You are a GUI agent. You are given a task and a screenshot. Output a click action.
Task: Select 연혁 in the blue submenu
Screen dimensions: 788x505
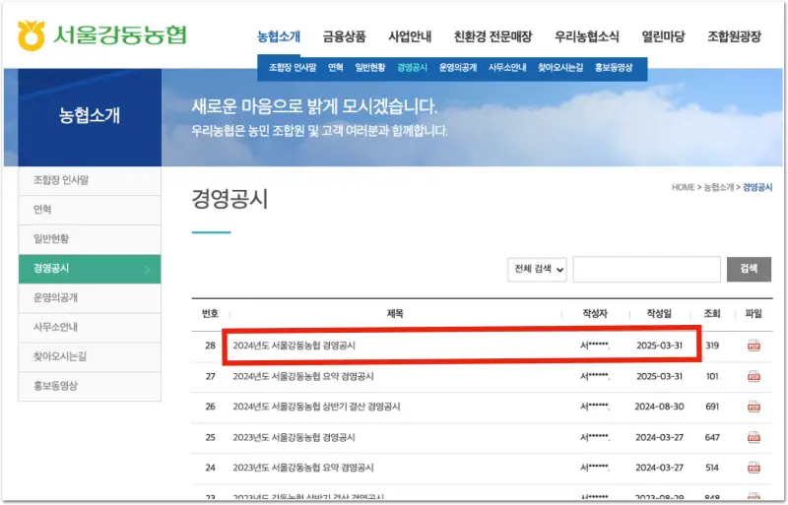pyautogui.click(x=335, y=68)
